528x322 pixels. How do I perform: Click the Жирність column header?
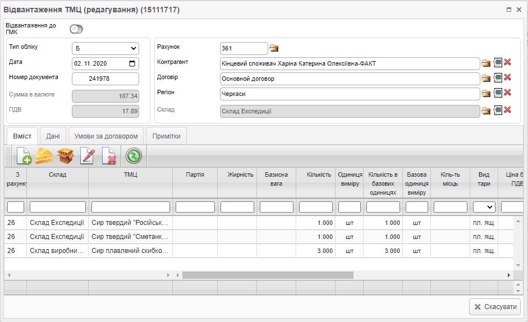(x=237, y=183)
